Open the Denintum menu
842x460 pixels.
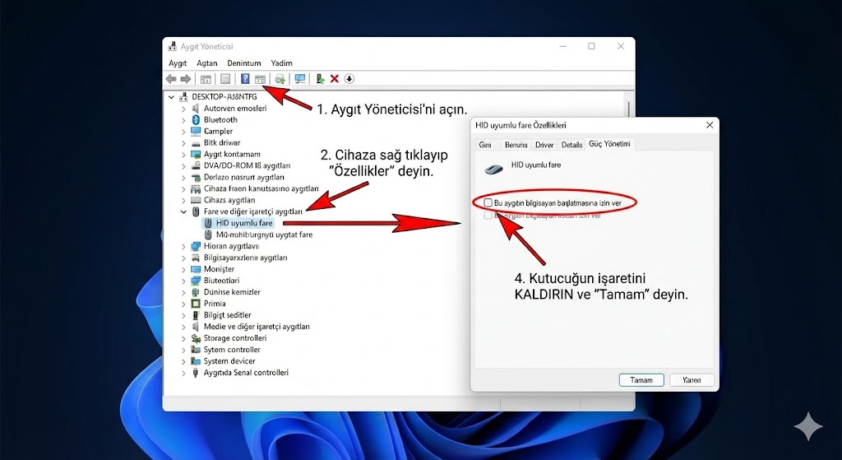click(243, 63)
